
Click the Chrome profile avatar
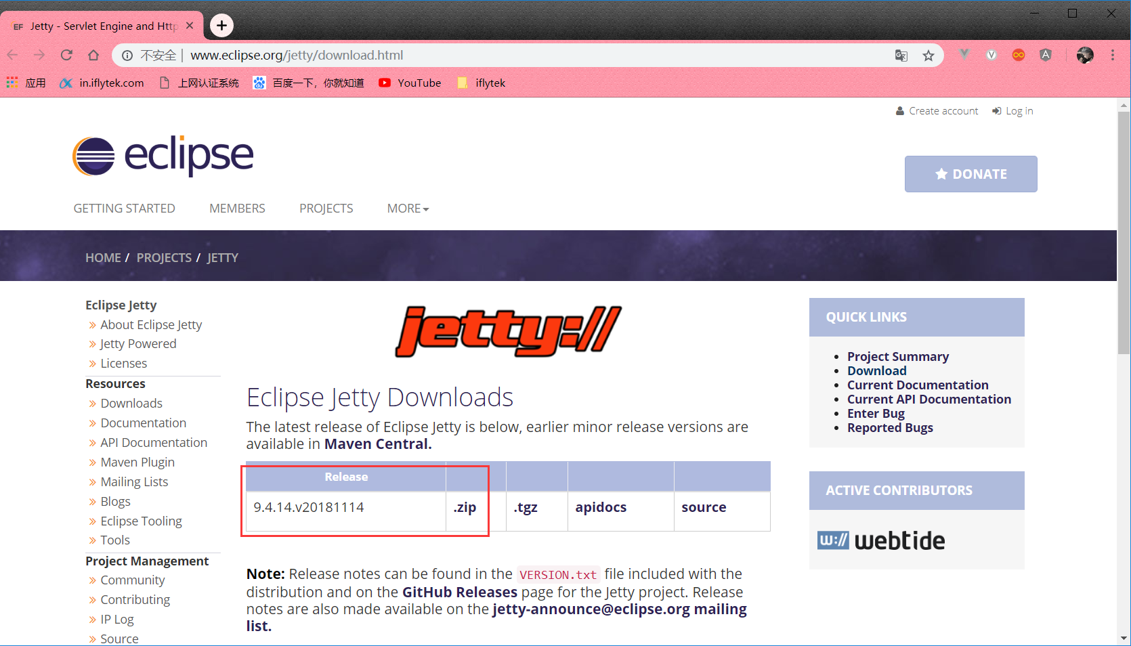(1085, 55)
